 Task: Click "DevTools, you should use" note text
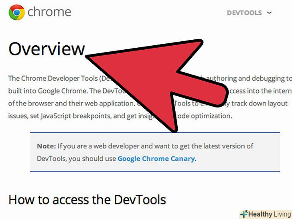76,158
